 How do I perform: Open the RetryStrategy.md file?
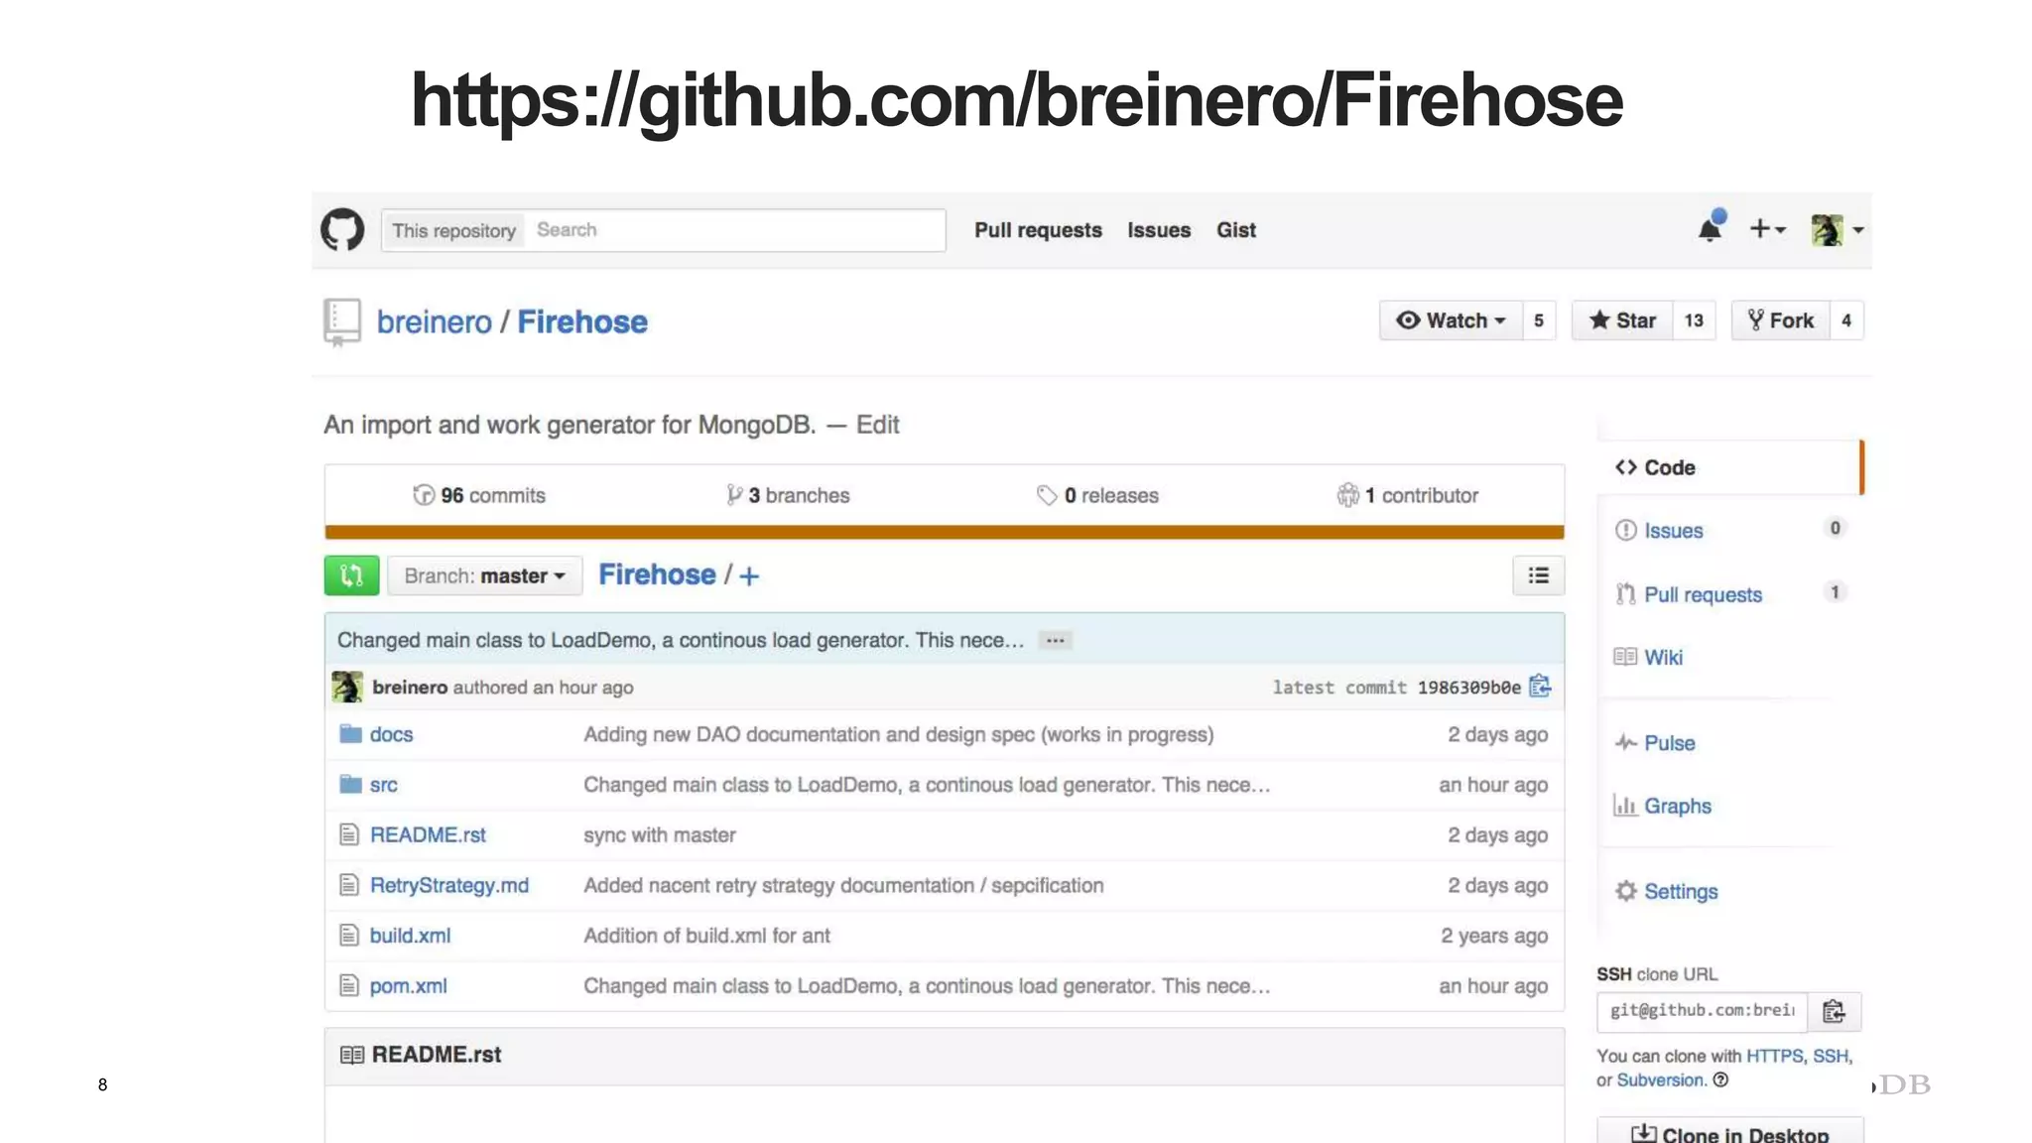click(x=449, y=885)
